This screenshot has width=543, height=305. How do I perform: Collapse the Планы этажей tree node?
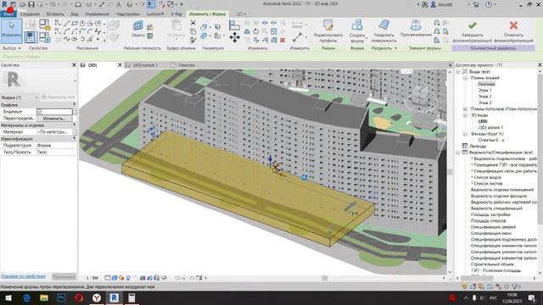tap(466, 78)
